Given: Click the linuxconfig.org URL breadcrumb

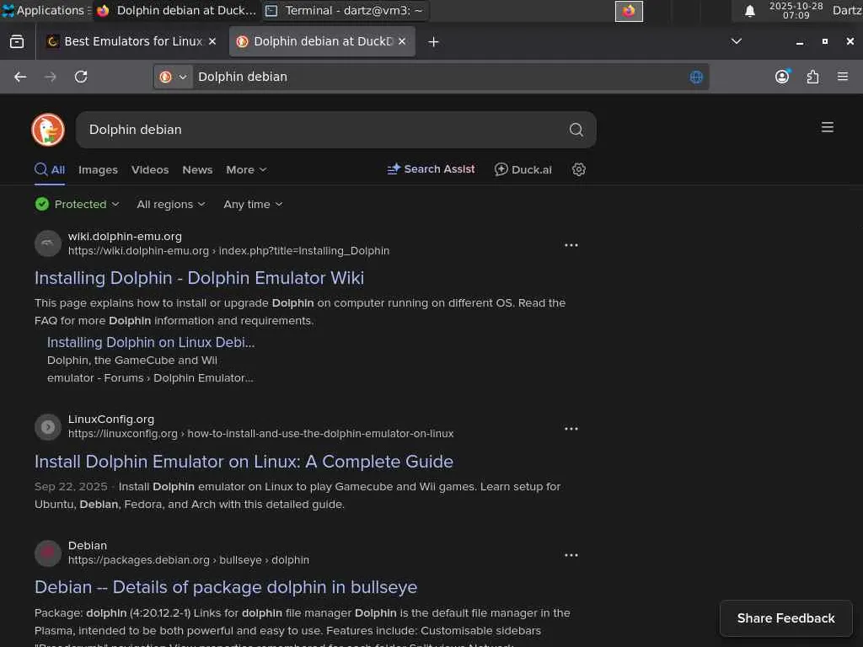Looking at the screenshot, I should pyautogui.click(x=260, y=434).
